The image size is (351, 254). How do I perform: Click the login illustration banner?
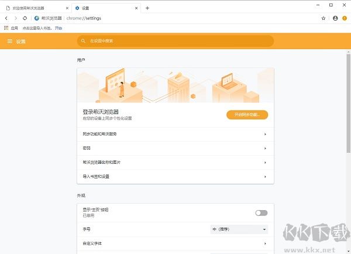(175, 85)
